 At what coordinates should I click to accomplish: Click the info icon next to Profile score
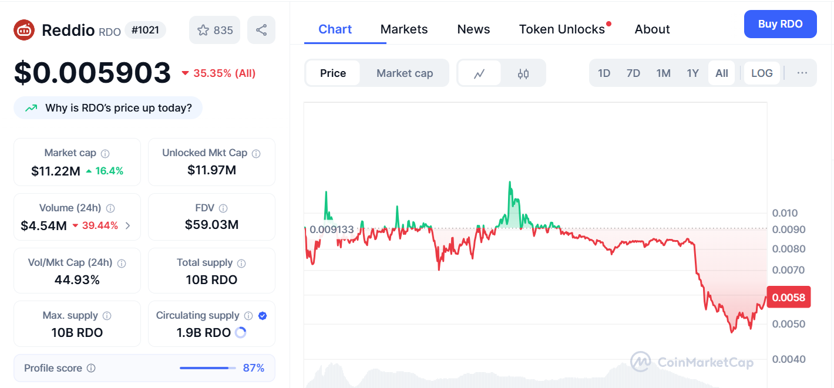coord(91,368)
